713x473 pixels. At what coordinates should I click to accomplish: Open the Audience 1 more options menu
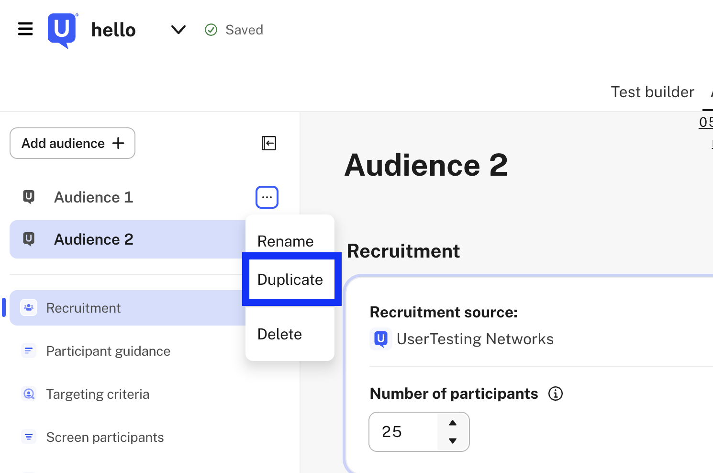[267, 197]
